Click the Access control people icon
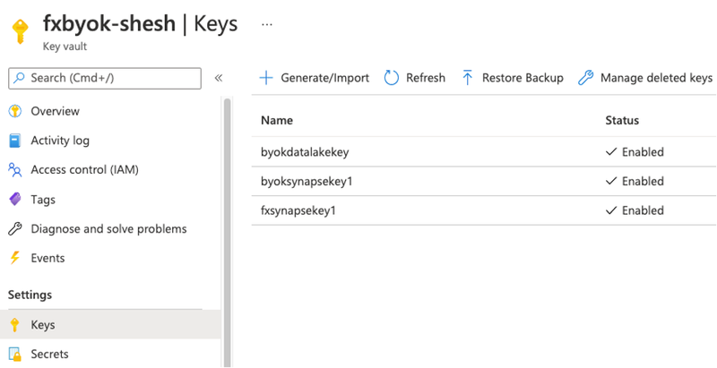Screen dimensions: 717x368 [x=15, y=170]
